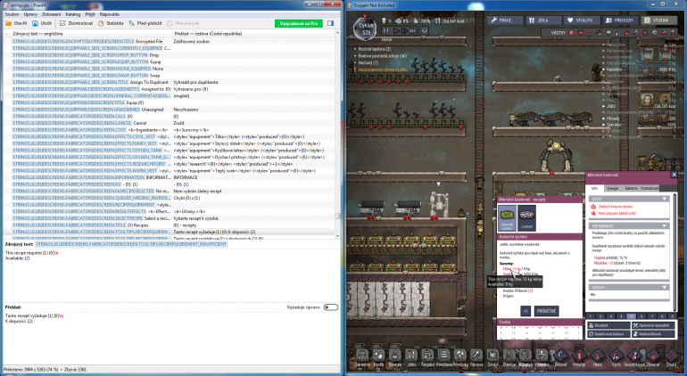The width and height of the screenshot is (687, 376).
Task: Switch to the Energie tab
Action: (612, 188)
